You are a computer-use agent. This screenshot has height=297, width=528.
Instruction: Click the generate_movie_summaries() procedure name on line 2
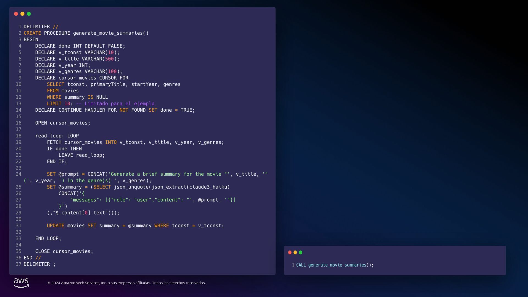[x=111, y=33]
